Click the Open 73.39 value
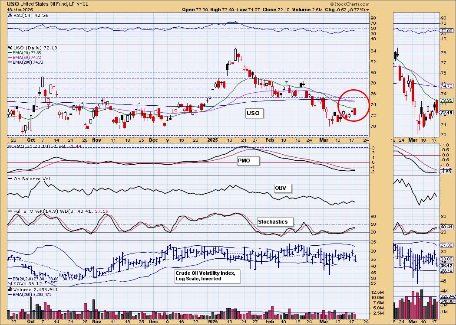 click(195, 10)
